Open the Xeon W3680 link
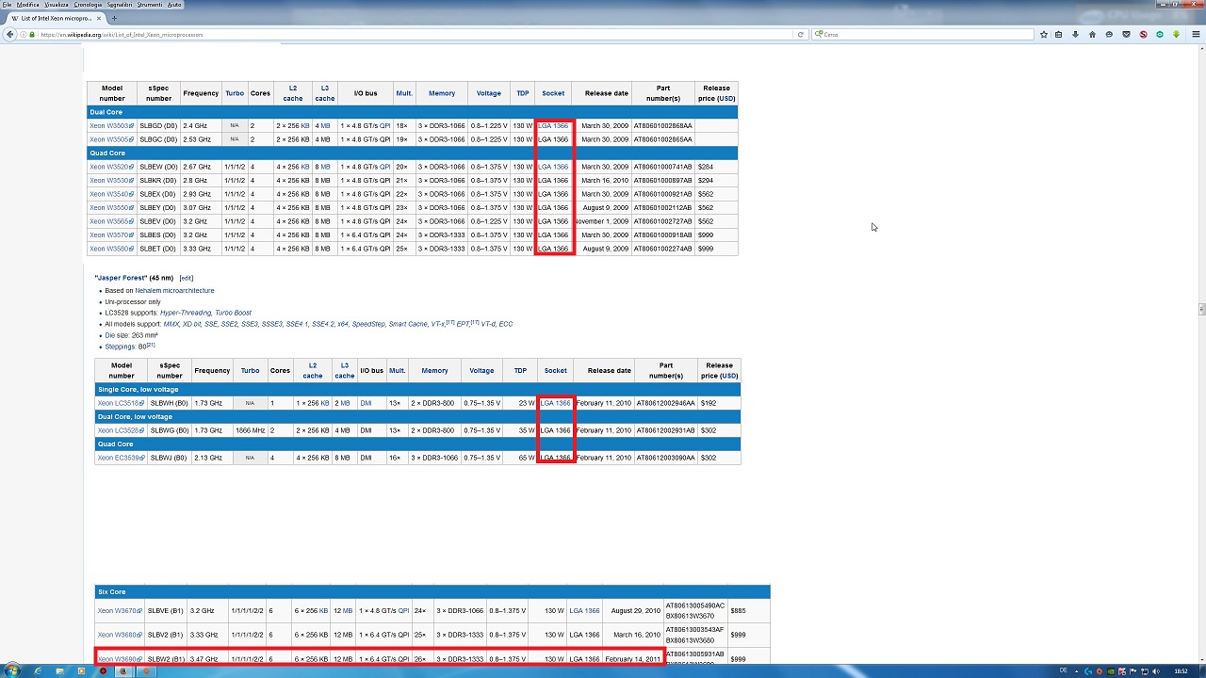 (x=120, y=635)
